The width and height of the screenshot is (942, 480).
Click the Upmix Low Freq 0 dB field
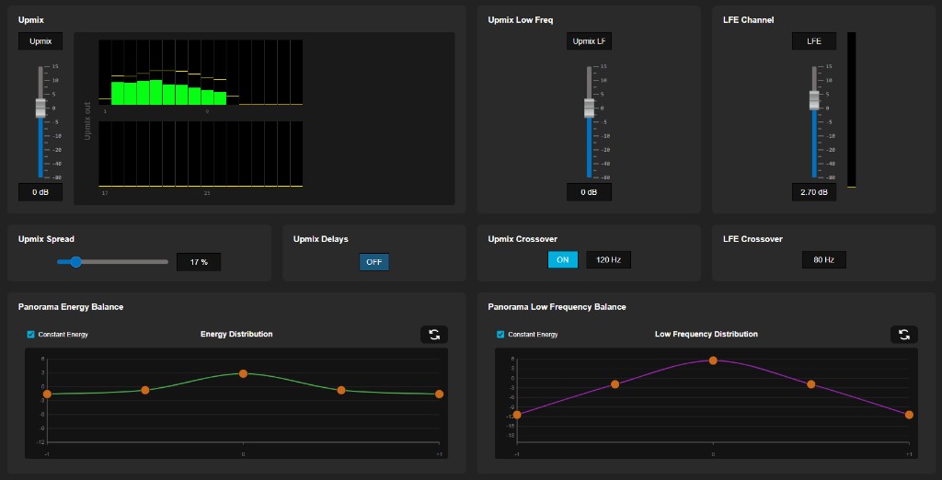click(x=589, y=192)
